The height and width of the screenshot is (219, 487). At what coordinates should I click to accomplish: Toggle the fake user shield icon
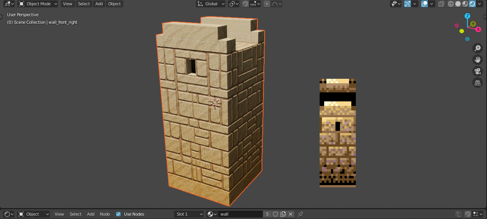point(276,214)
